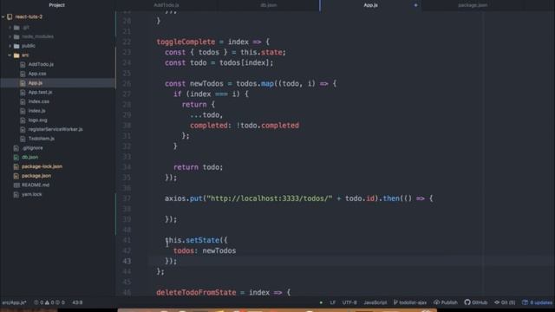Click the react-tuts-2 repository icon
The height and width of the screenshot is (312, 555).
point(10,16)
